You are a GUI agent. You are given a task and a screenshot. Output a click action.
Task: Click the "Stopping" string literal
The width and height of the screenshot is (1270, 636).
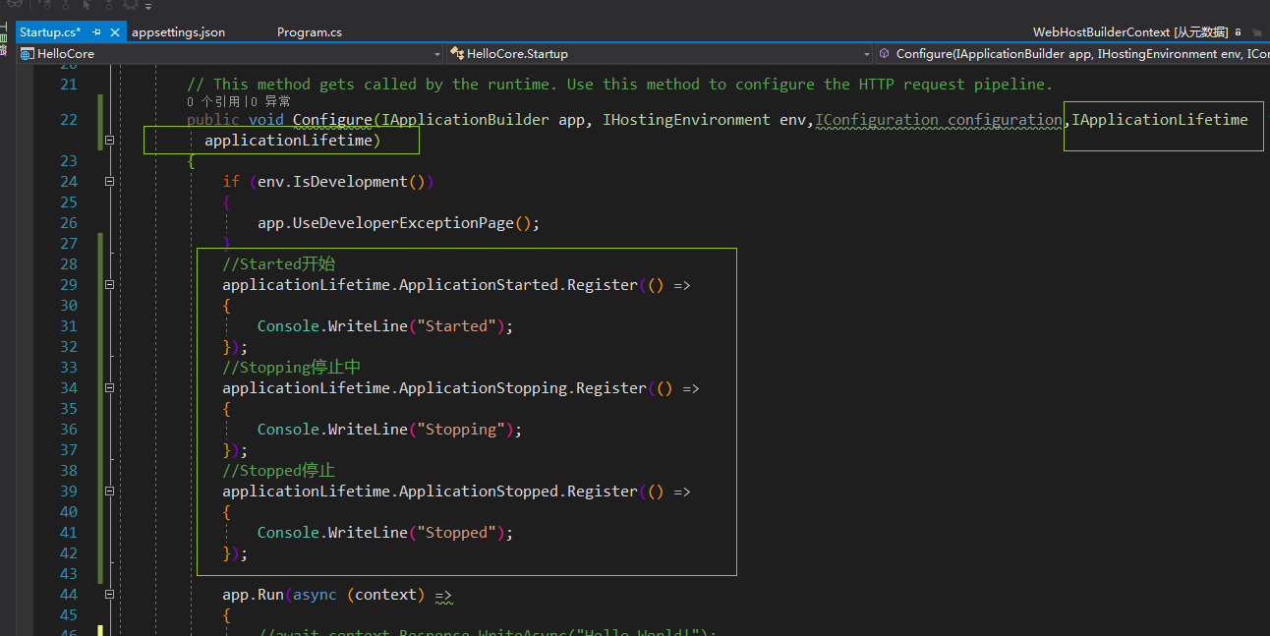coord(460,430)
